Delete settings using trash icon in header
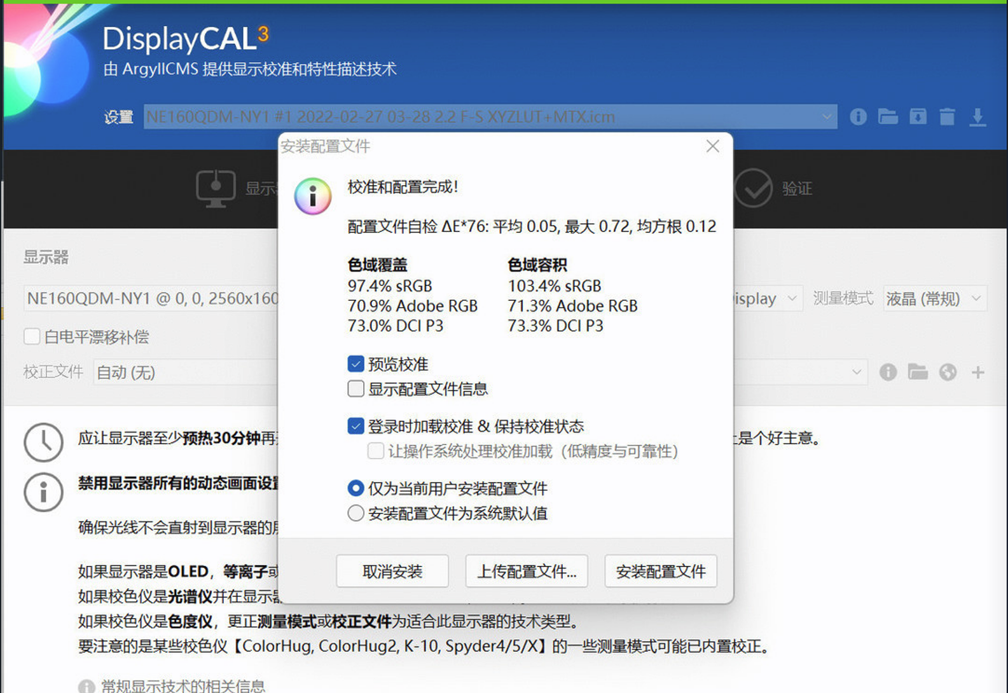This screenshot has width=1008, height=693. click(948, 116)
